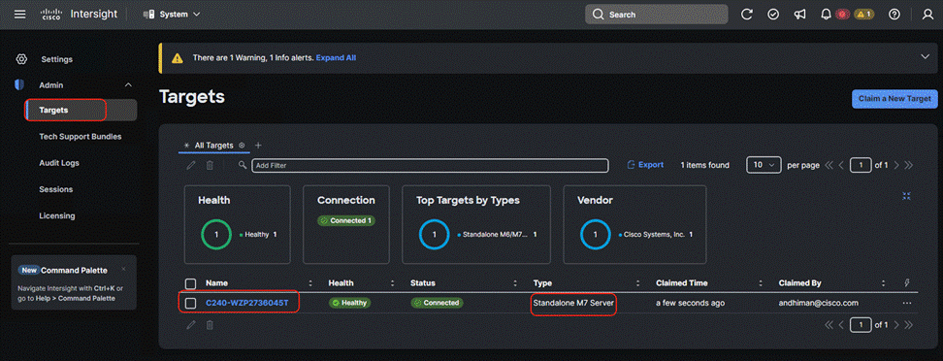Click the bottom edit pencil icon

click(191, 325)
